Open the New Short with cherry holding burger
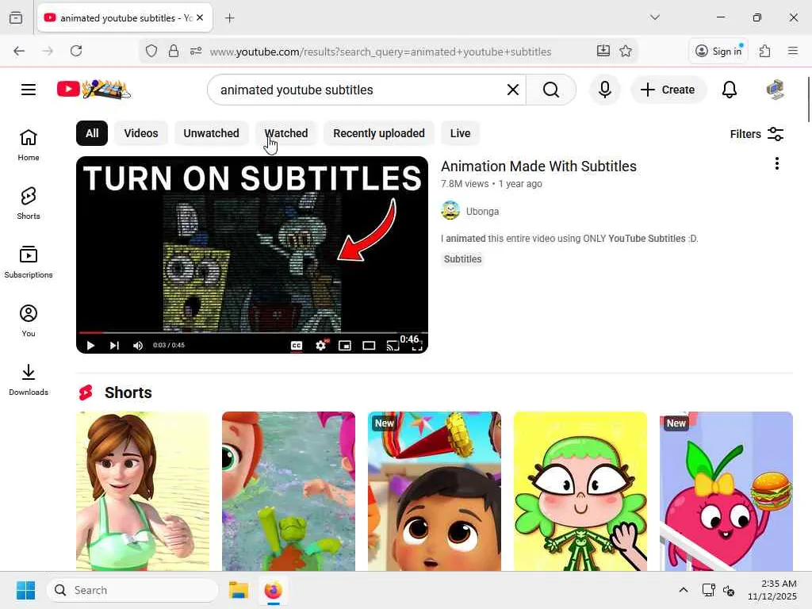Screen dimensions: 812x609 click(726, 492)
